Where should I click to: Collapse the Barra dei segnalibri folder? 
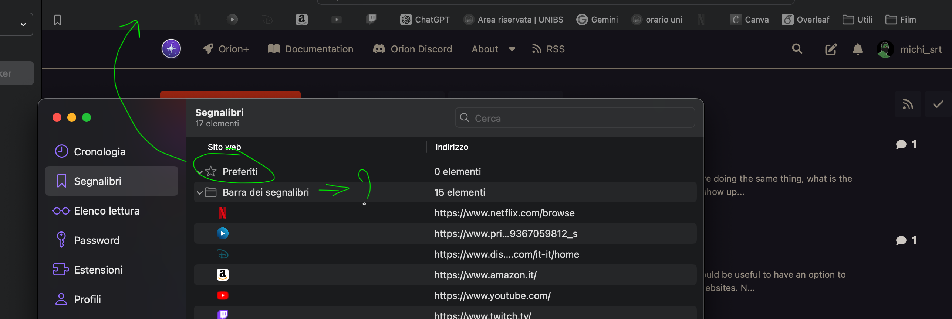pyautogui.click(x=200, y=192)
